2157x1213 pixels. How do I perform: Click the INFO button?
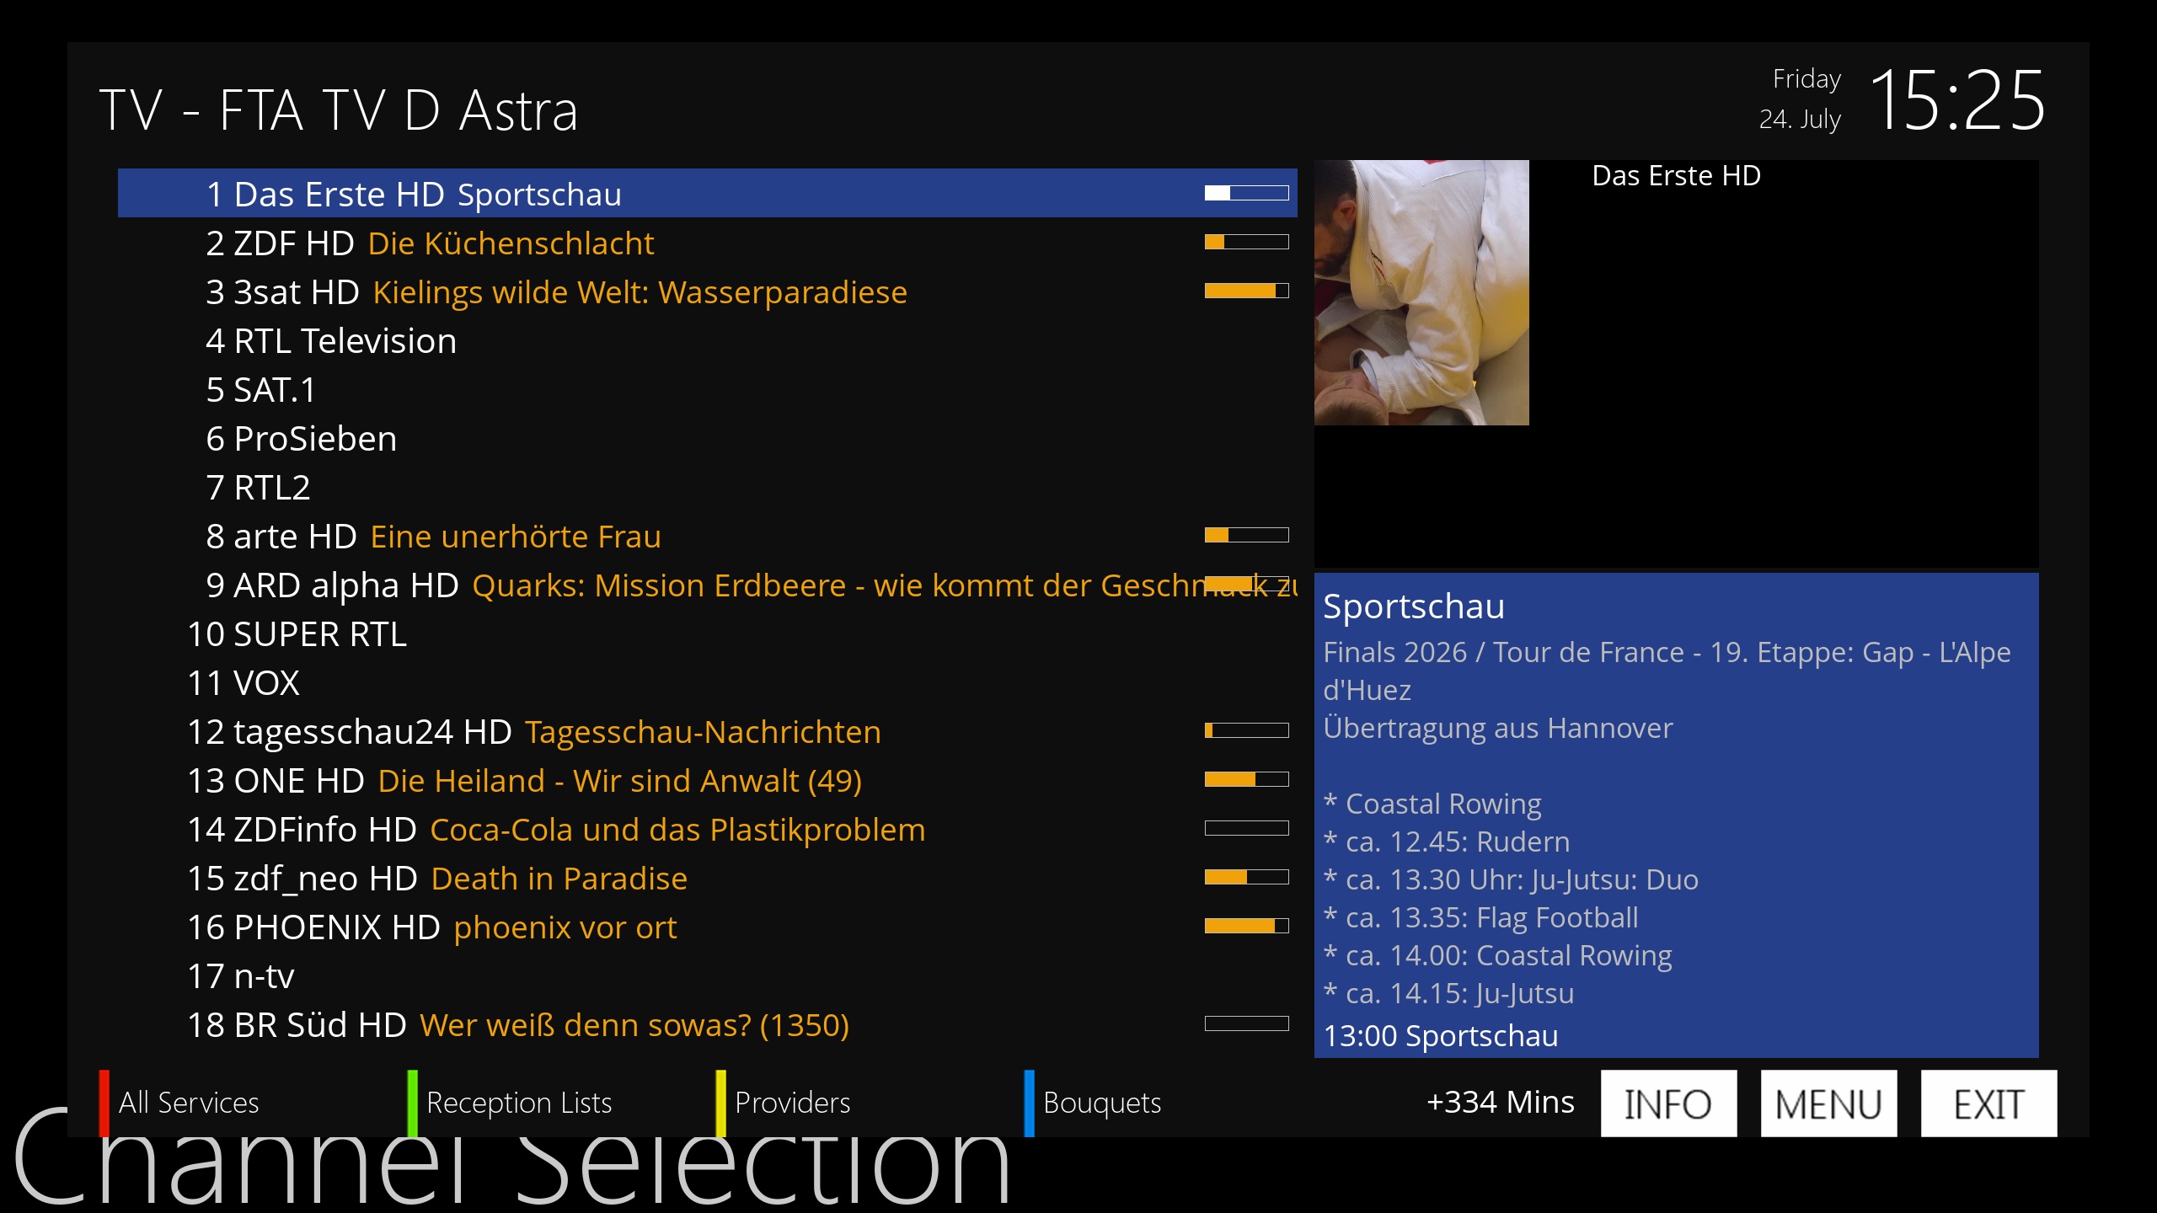pos(1668,1103)
